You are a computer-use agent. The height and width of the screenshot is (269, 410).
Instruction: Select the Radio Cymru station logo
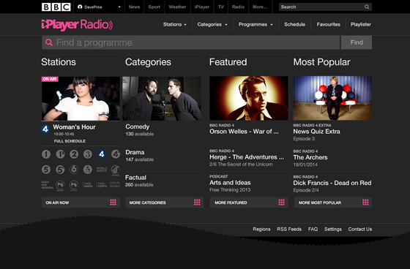tap(102, 185)
